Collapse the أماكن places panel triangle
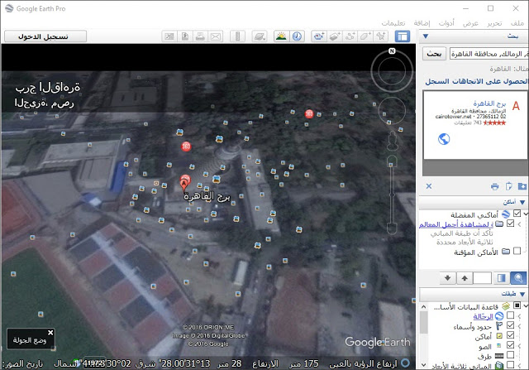The width and height of the screenshot is (529, 370). pos(522,203)
